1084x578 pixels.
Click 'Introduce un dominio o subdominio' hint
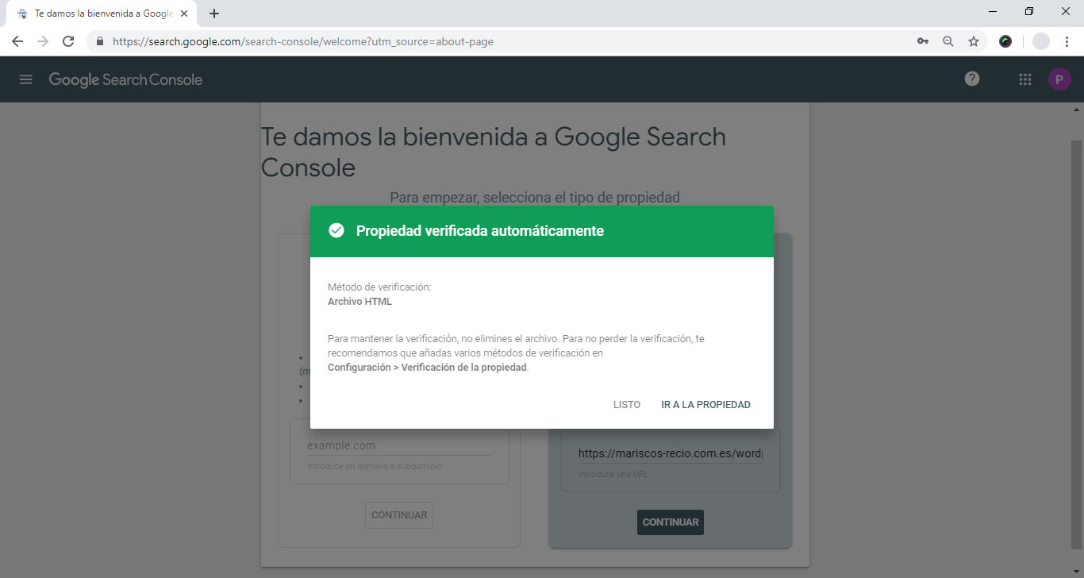(x=375, y=466)
